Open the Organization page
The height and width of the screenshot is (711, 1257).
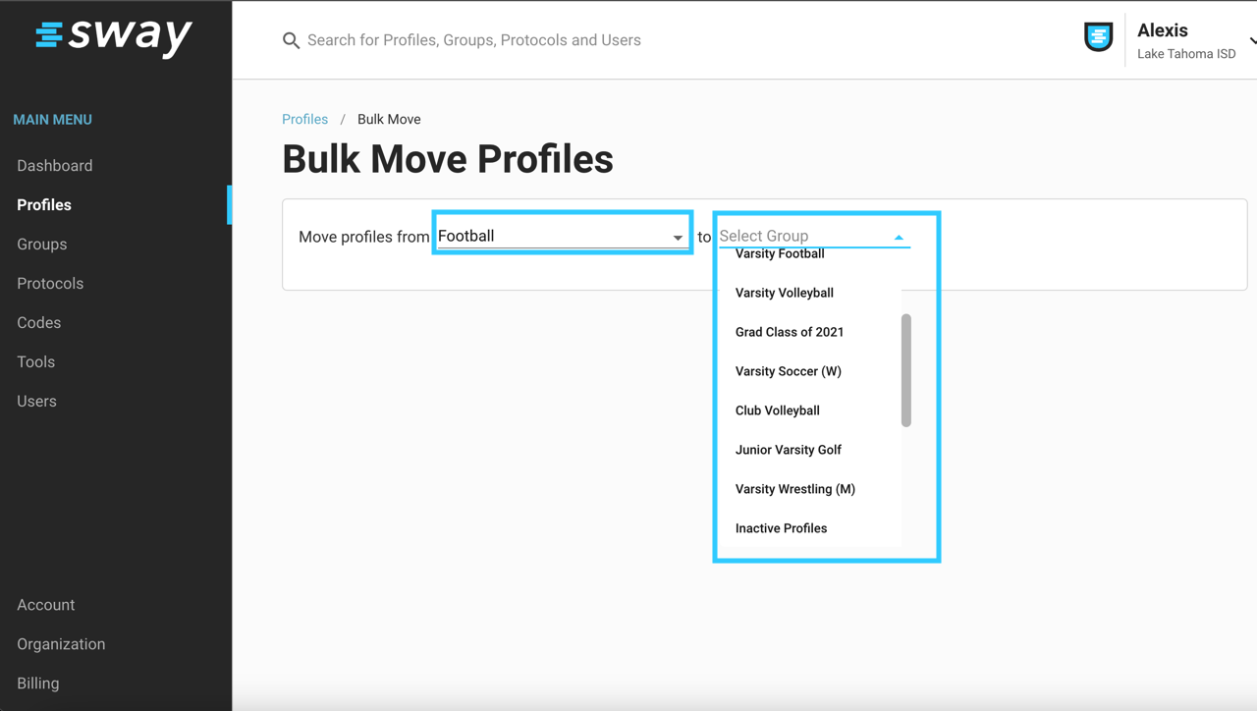[61, 644]
